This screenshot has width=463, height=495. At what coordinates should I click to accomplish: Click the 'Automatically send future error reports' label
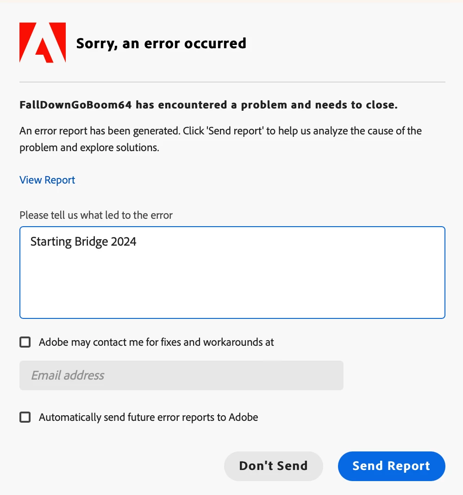coord(148,417)
